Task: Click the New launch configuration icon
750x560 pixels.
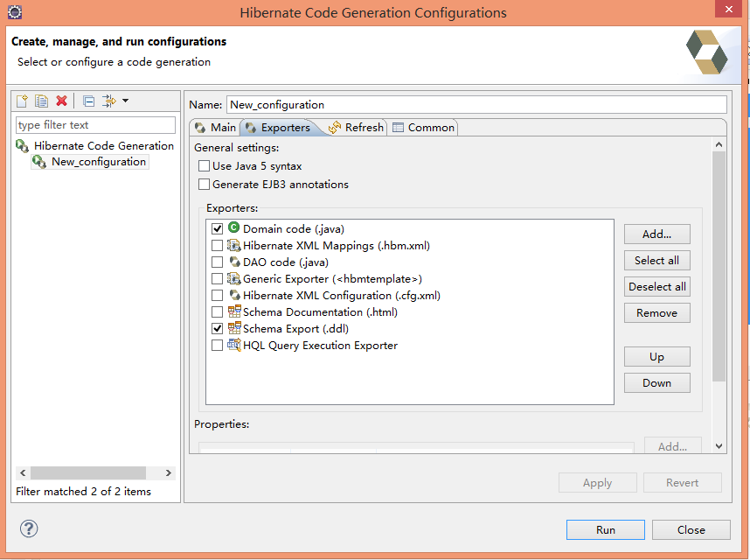Action: coord(22,101)
